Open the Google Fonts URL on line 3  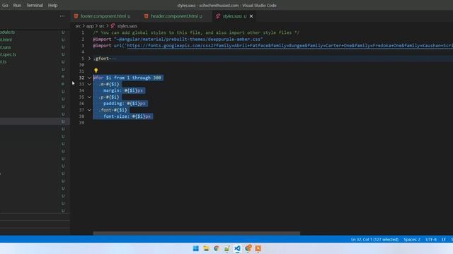pos(289,45)
